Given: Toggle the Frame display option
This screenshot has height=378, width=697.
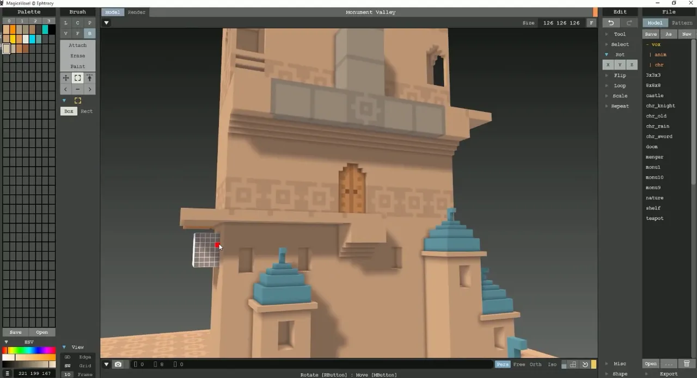Looking at the screenshot, I should tap(85, 374).
